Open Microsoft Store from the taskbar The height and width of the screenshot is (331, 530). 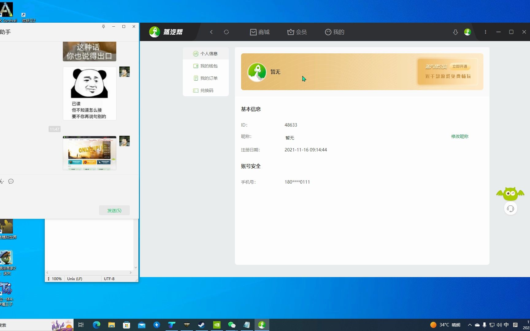click(126, 325)
